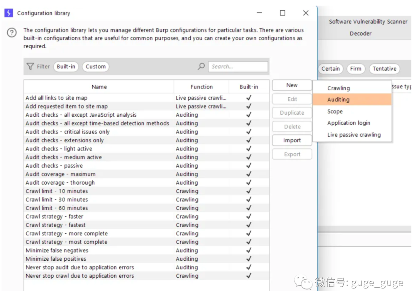The image size is (417, 302).
Task: Select Crawl strategy - more complete row
Action: coord(146,234)
